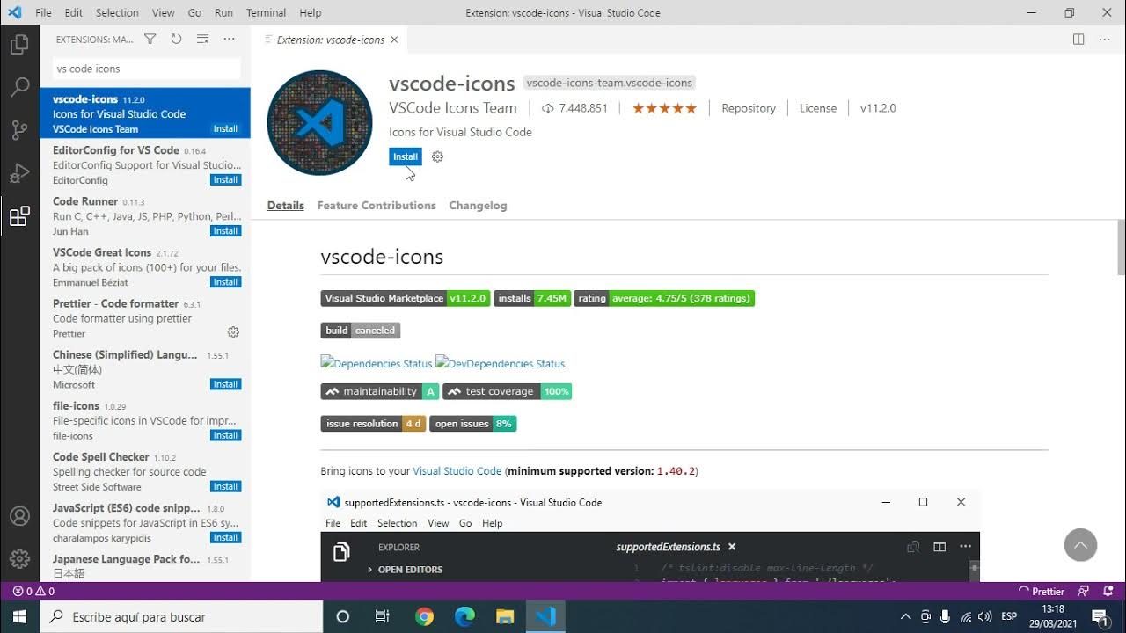Click the scroll-to-top round arrow button
The image size is (1126, 633).
coord(1080,545)
